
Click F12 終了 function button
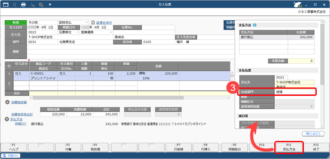[x=316, y=148]
